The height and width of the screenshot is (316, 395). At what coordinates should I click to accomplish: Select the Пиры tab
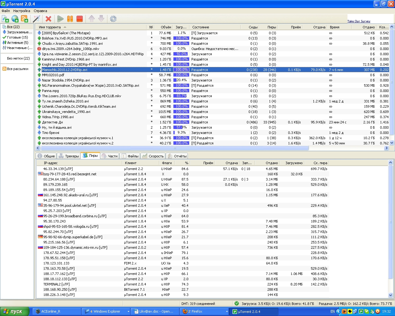coord(90,156)
